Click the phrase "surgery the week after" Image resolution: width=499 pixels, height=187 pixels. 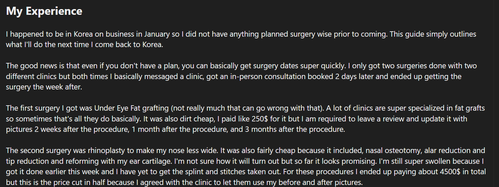(x=43, y=87)
